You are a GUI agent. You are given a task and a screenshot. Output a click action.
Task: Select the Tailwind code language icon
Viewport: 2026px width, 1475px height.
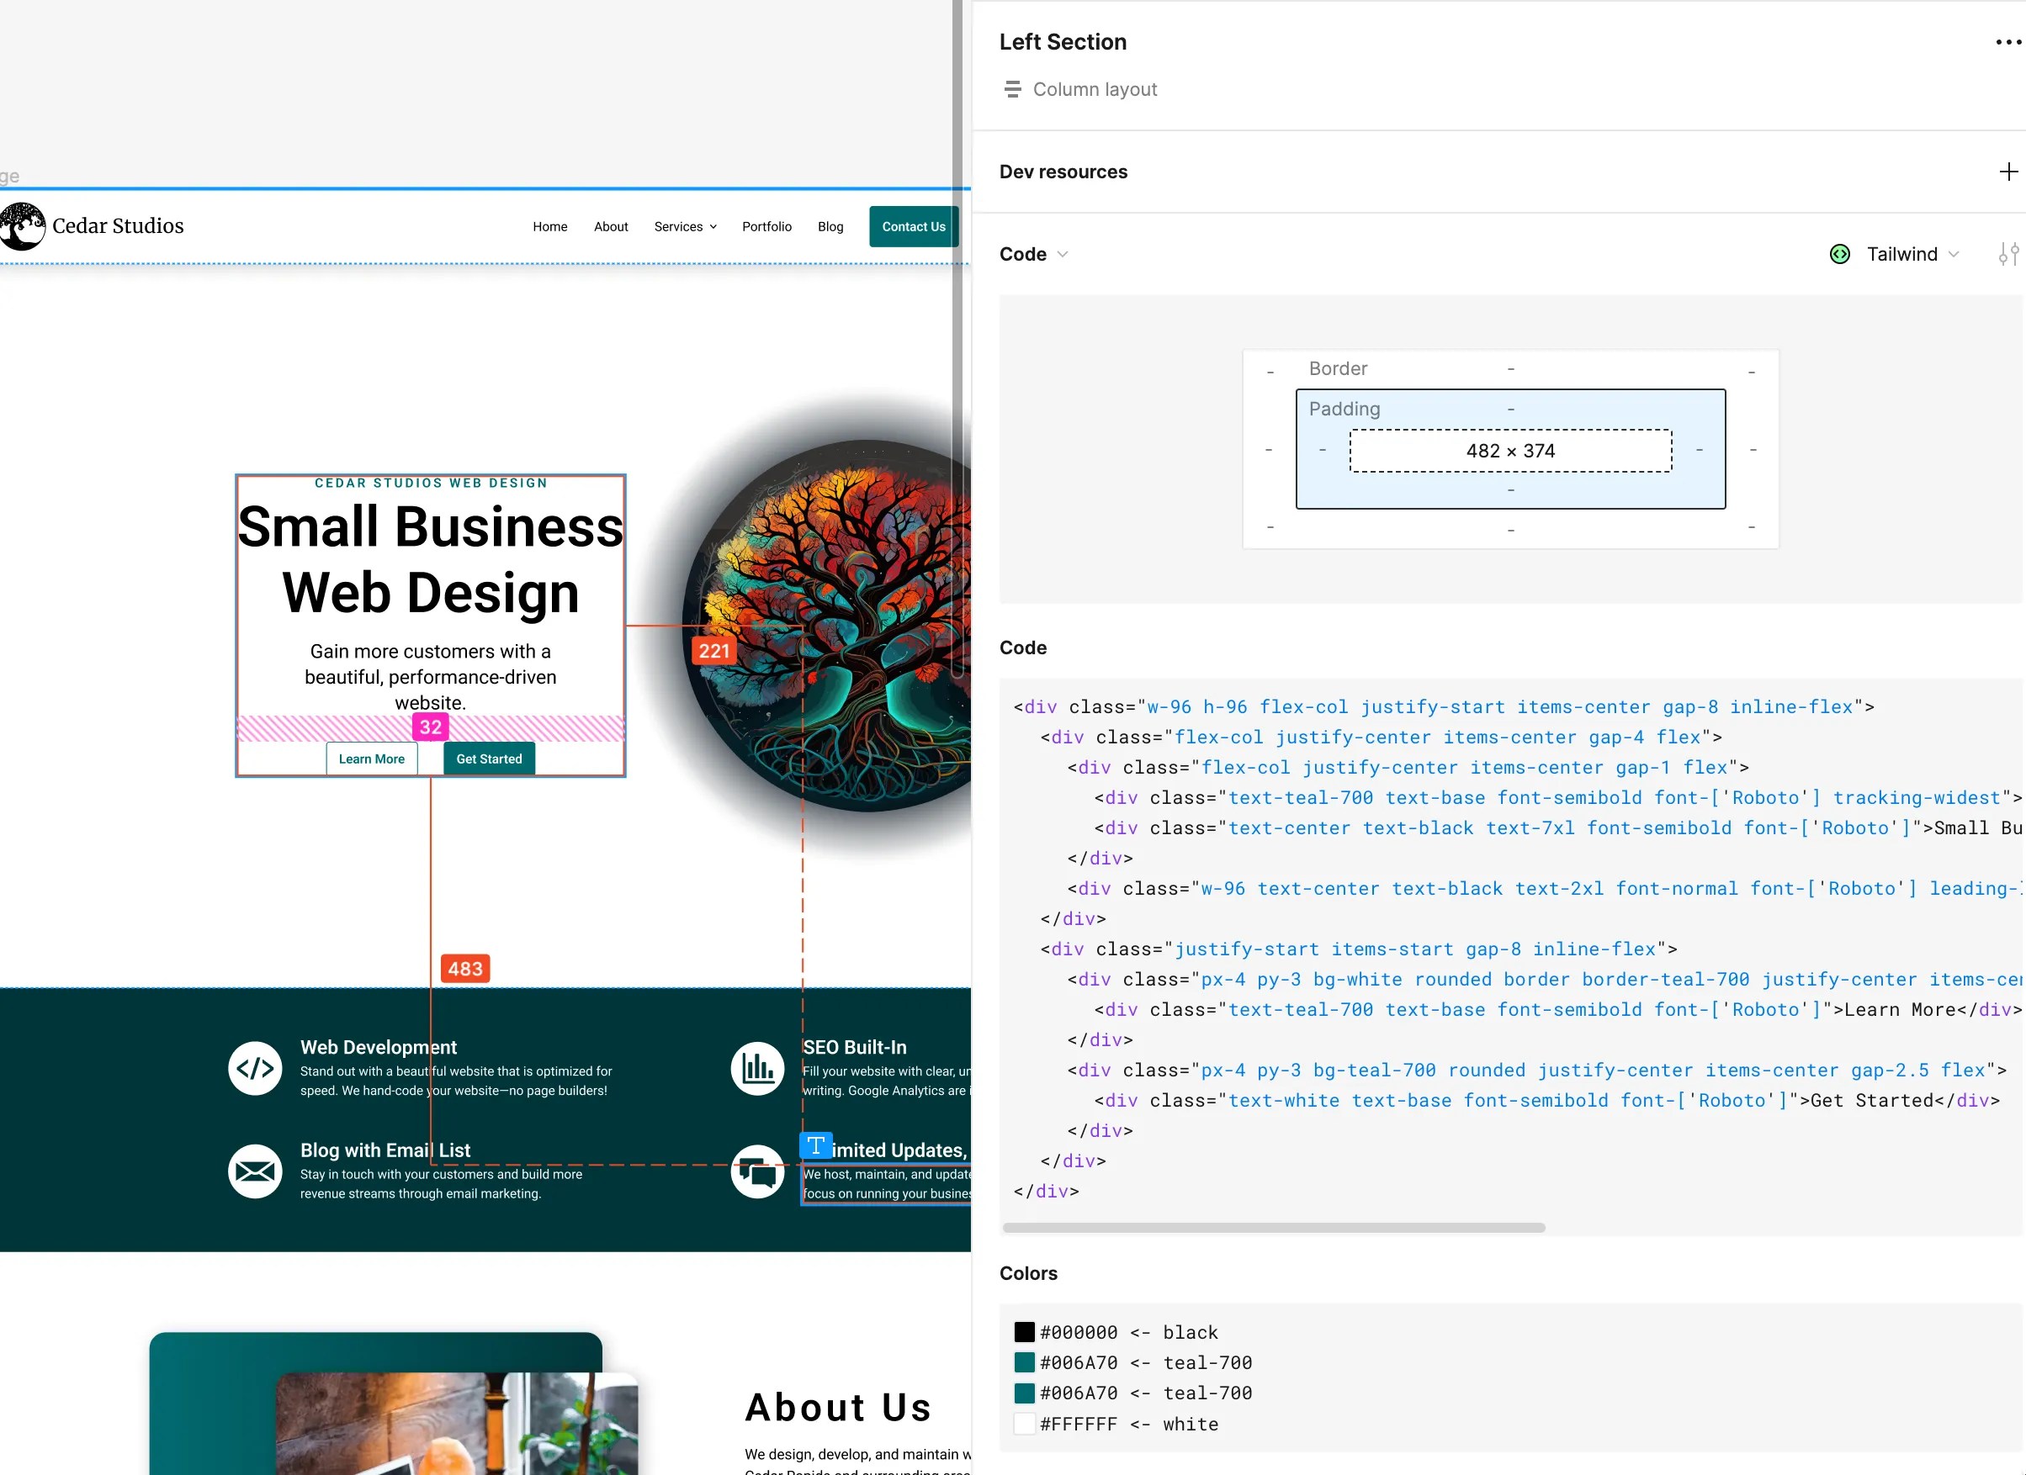tap(1840, 255)
